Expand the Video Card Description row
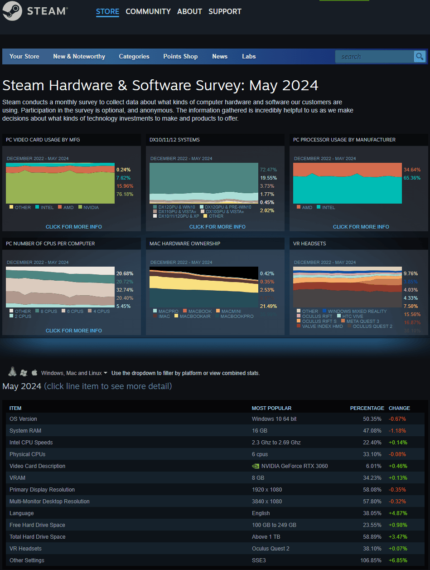The image size is (430, 570). pos(215,466)
